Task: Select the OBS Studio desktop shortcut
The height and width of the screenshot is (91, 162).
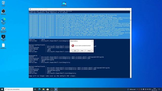Action: click(x=3, y=12)
